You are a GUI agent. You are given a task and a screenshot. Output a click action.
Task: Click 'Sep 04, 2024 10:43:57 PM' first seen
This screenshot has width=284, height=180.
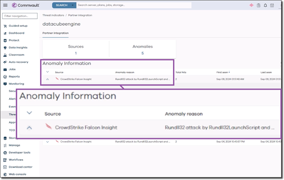(230, 141)
